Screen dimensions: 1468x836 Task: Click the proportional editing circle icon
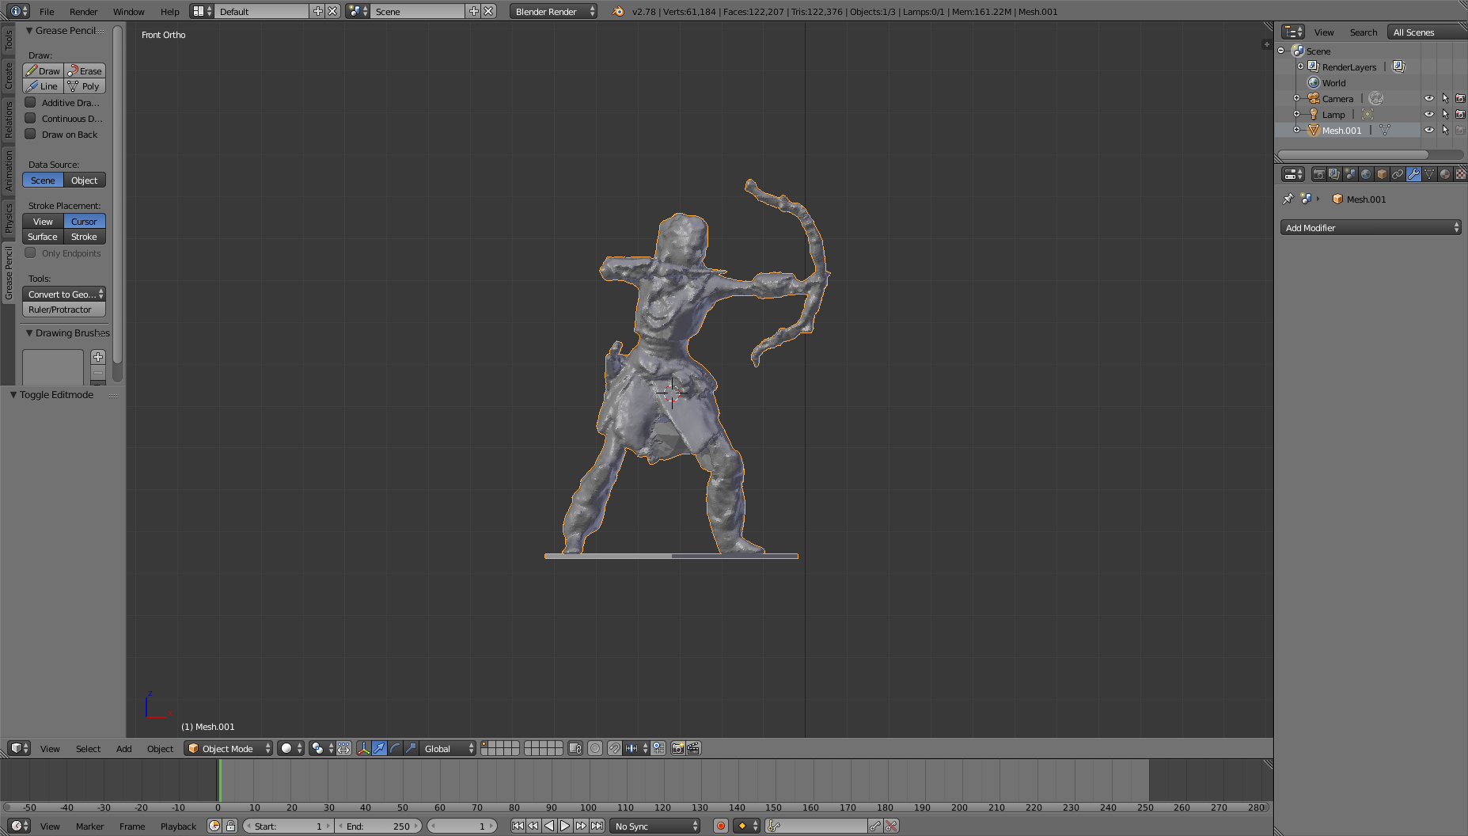(x=595, y=748)
